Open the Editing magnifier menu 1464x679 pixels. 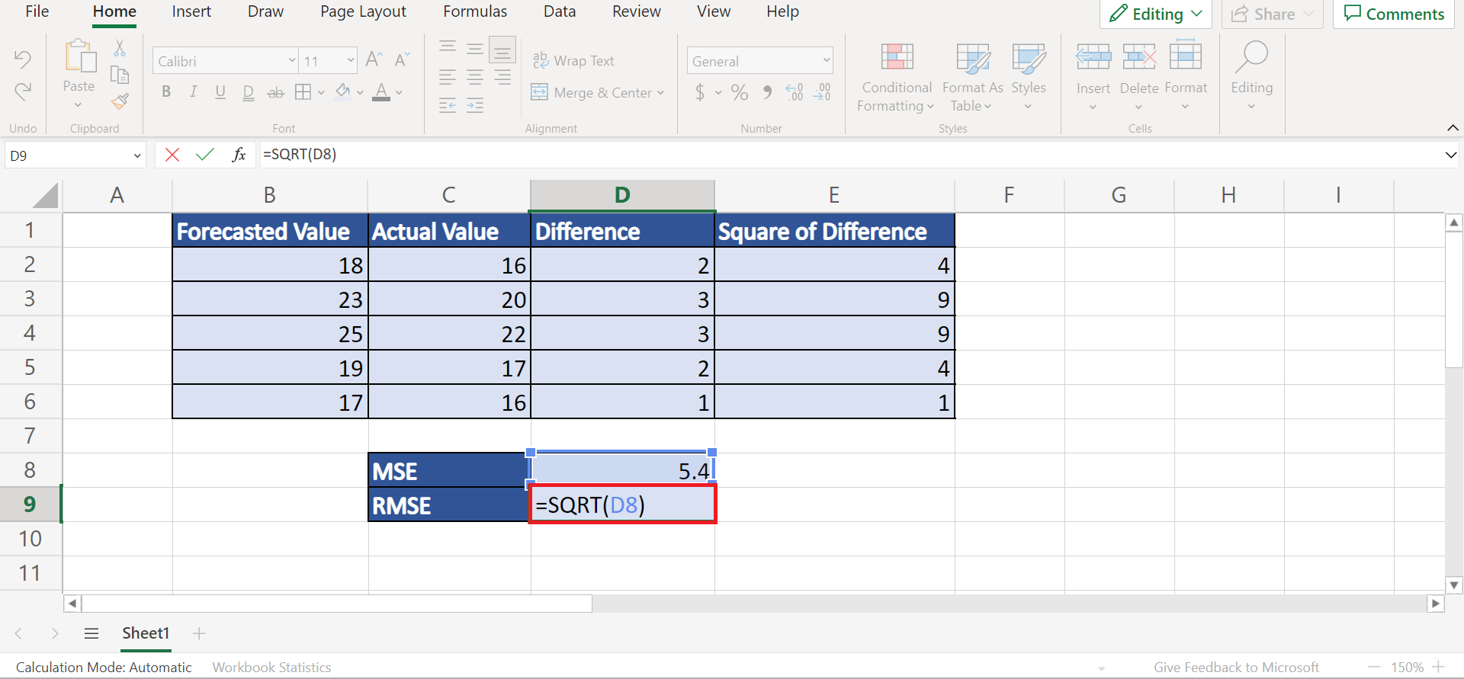click(x=1251, y=75)
